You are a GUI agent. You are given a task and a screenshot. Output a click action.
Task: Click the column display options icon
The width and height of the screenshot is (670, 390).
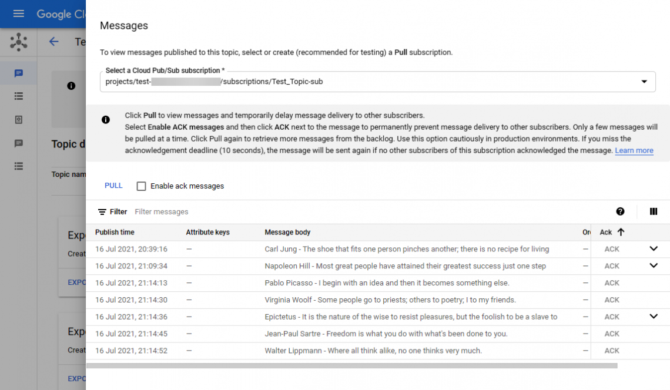click(x=654, y=211)
